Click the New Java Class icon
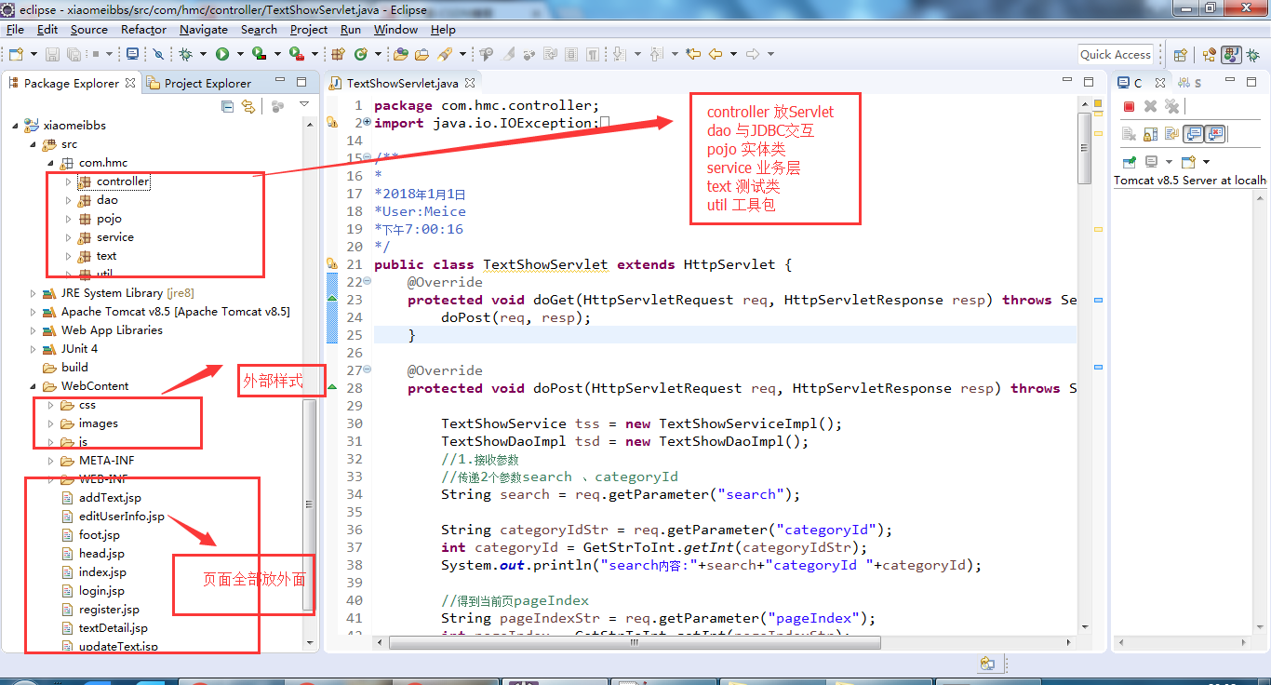Viewport: 1271px width, 685px height. (x=360, y=55)
